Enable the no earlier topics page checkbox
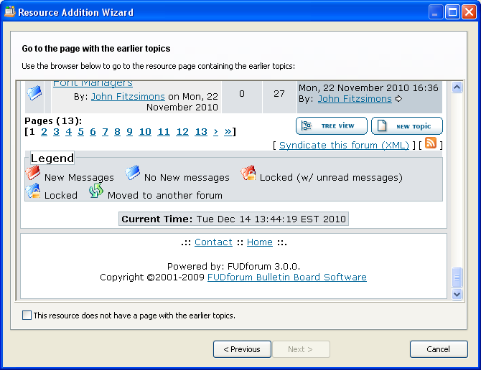The image size is (481, 370). pos(27,315)
